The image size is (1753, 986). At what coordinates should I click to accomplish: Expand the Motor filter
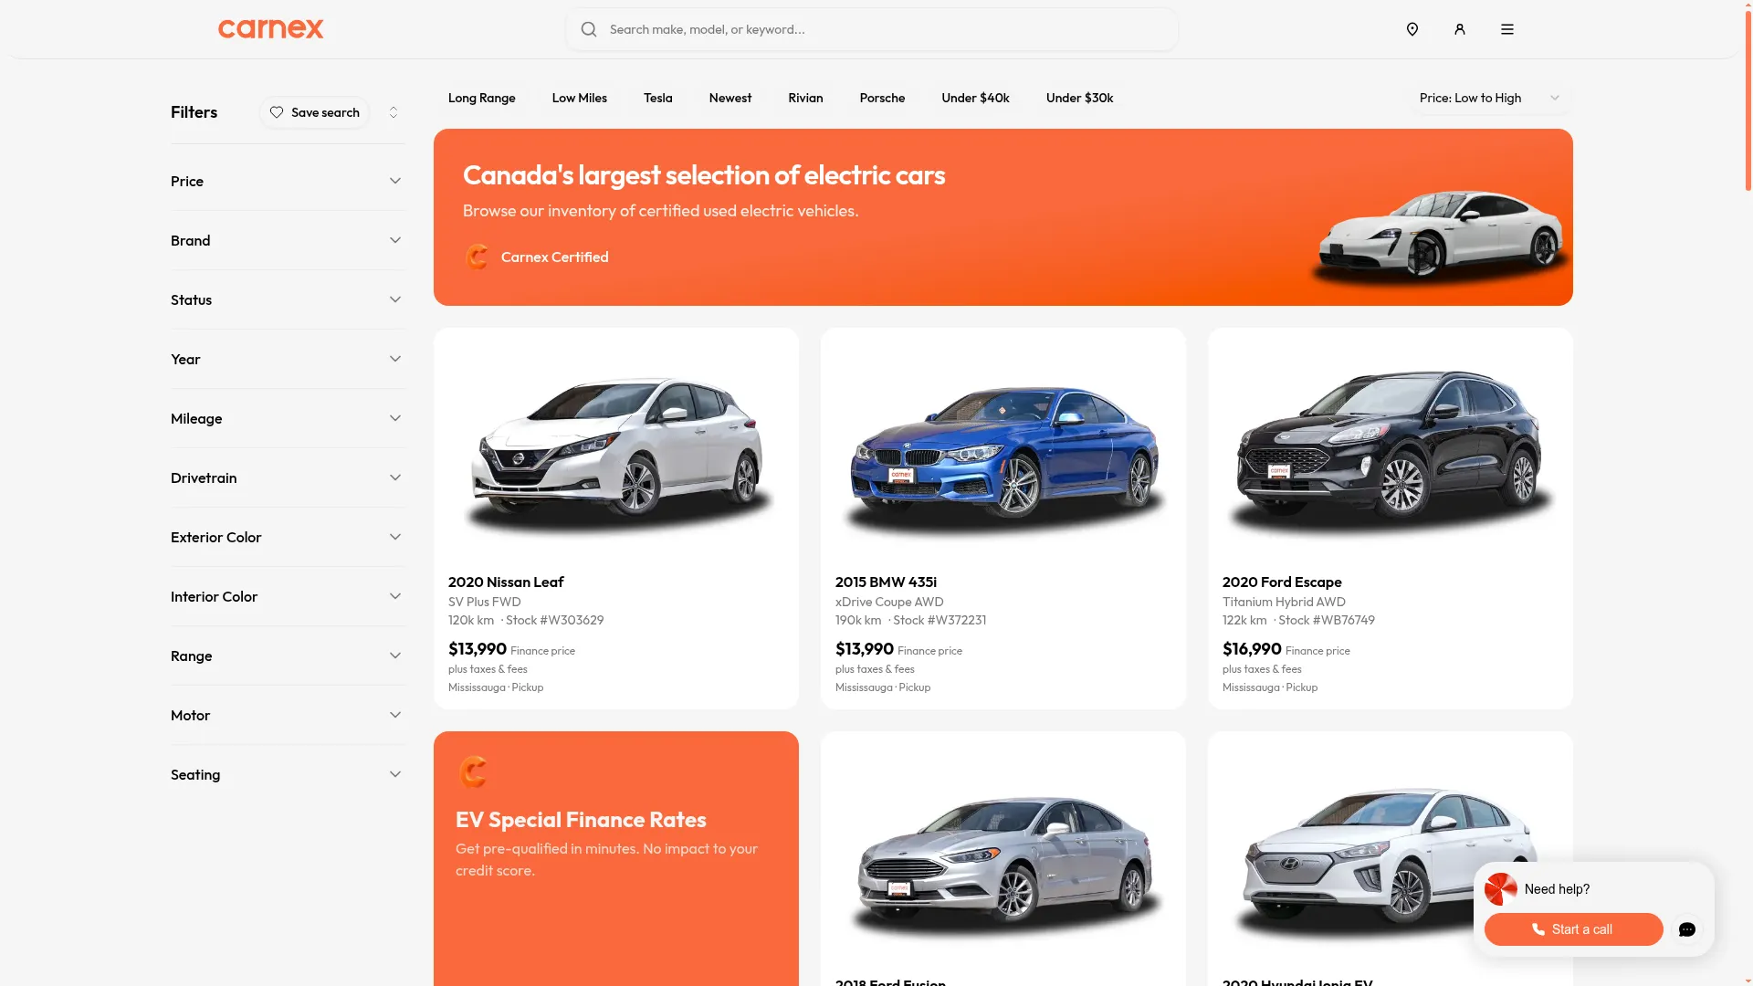[x=288, y=715]
